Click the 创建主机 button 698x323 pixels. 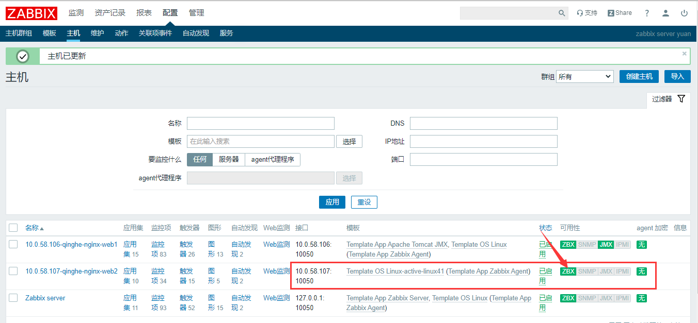point(639,76)
